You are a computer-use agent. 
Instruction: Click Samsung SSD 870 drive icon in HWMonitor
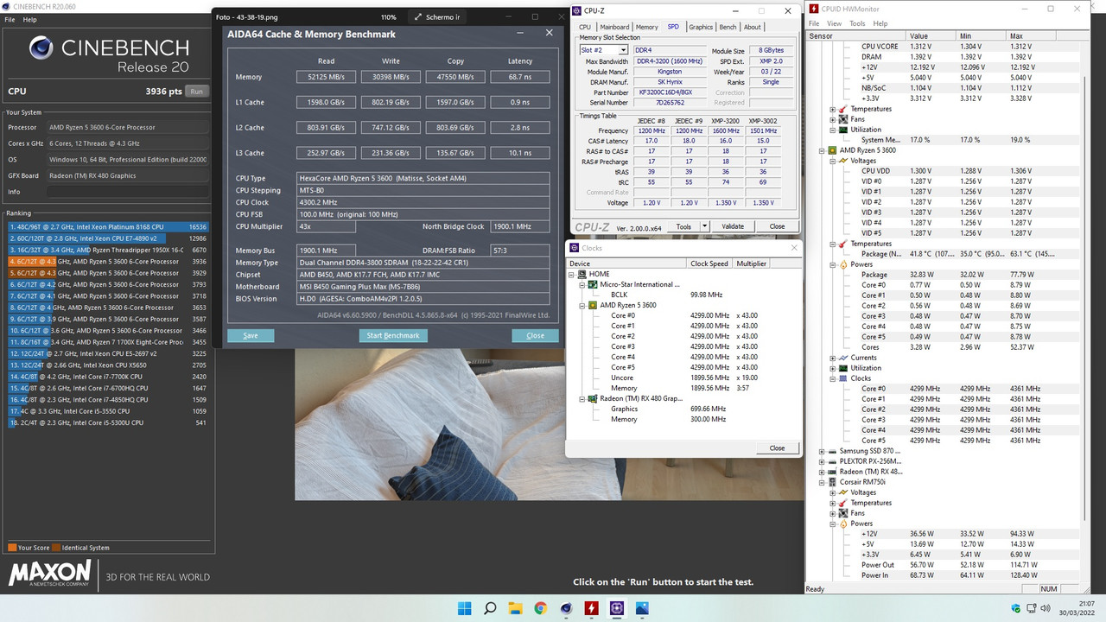[834, 451]
